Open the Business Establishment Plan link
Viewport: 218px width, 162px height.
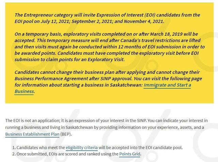[x=32, y=134]
